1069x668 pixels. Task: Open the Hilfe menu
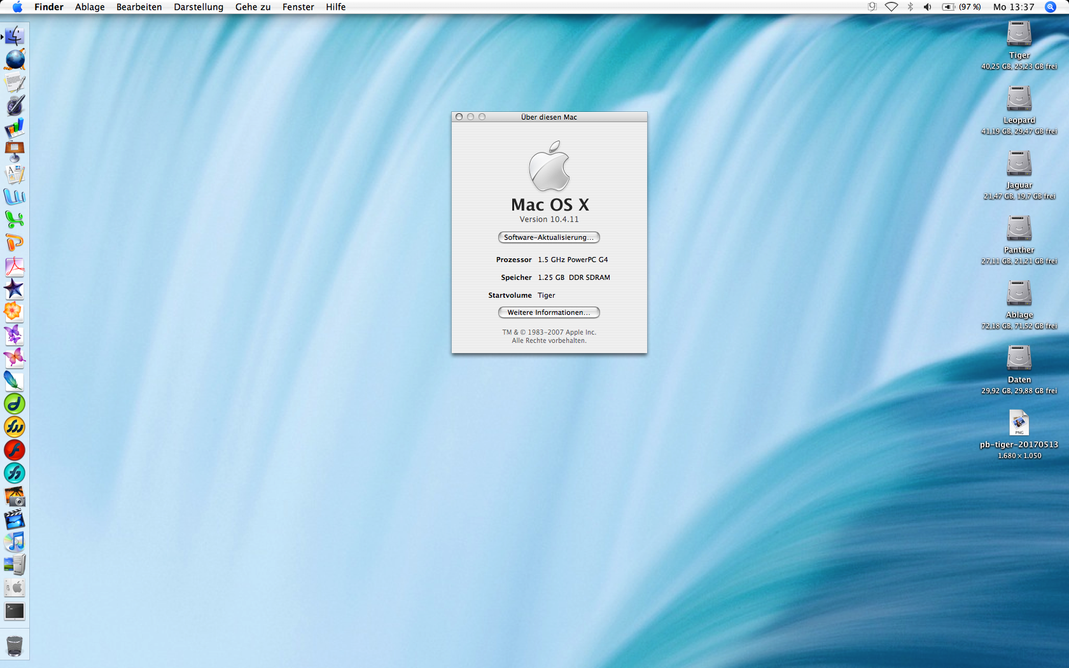(336, 7)
